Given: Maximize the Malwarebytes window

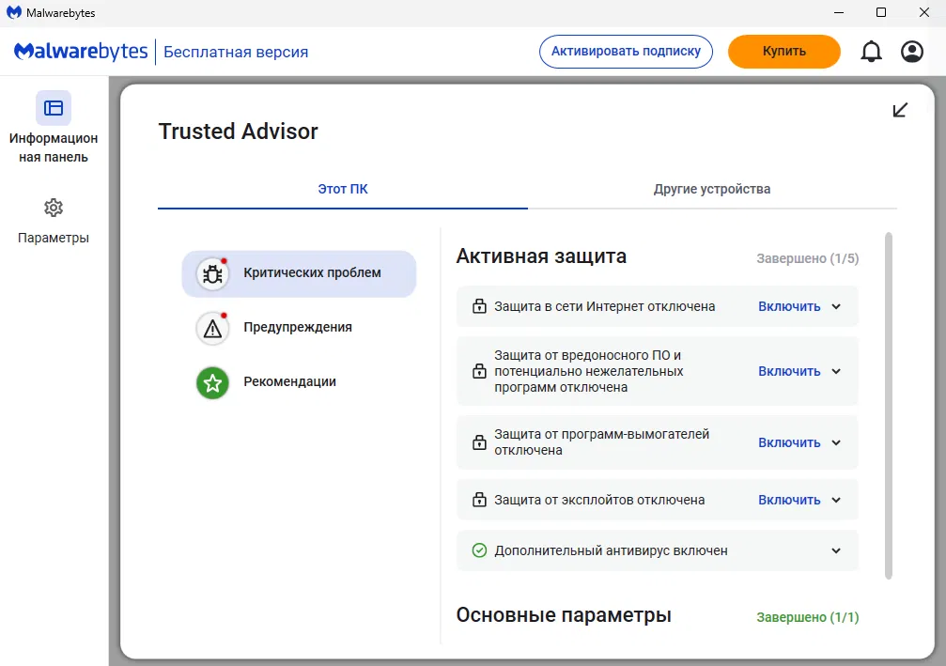Looking at the screenshot, I should (x=881, y=12).
